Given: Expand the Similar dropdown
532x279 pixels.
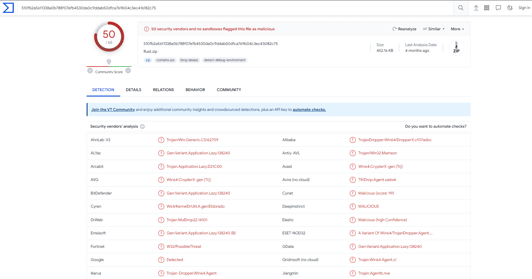Looking at the screenshot, I should (434, 29).
